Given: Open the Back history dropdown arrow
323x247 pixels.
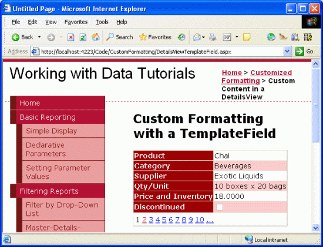Looking at the screenshot, I should (39, 38).
